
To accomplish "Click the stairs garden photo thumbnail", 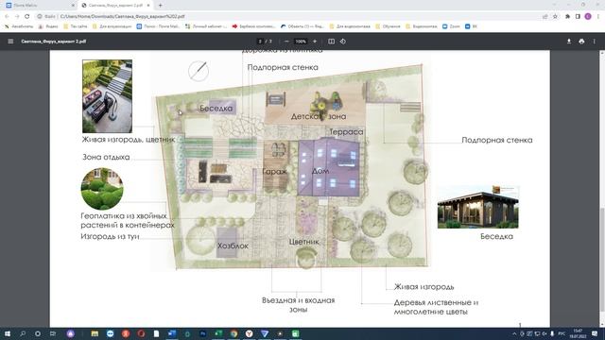I will pyautogui.click(x=107, y=96).
